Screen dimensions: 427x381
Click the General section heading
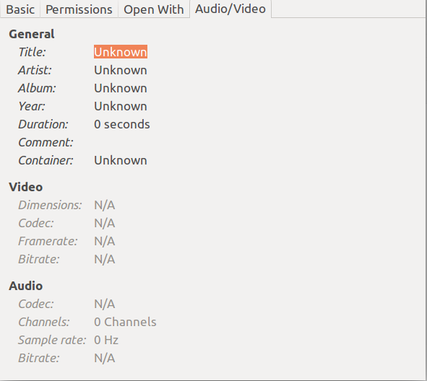[32, 34]
